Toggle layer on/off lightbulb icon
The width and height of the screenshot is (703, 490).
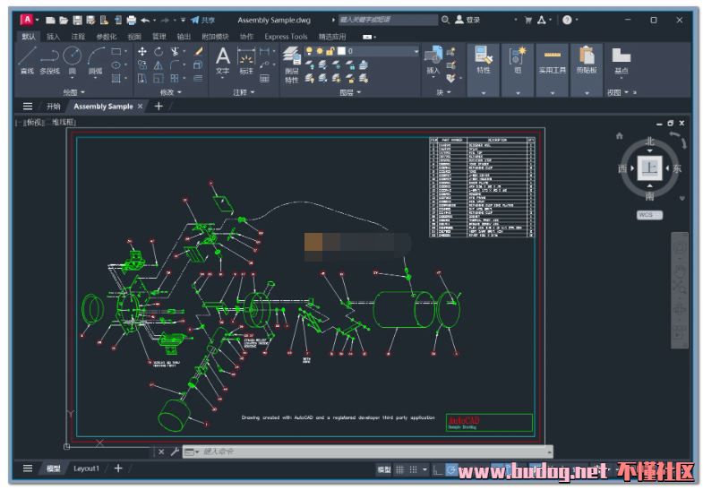point(309,51)
